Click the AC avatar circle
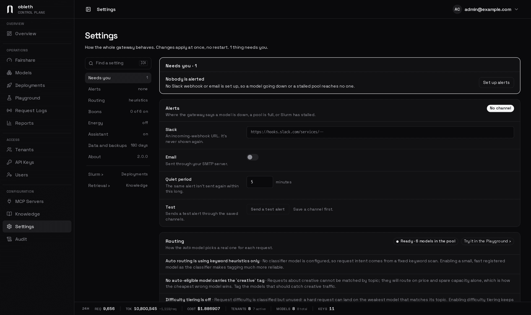531x315 pixels. tap(457, 9)
